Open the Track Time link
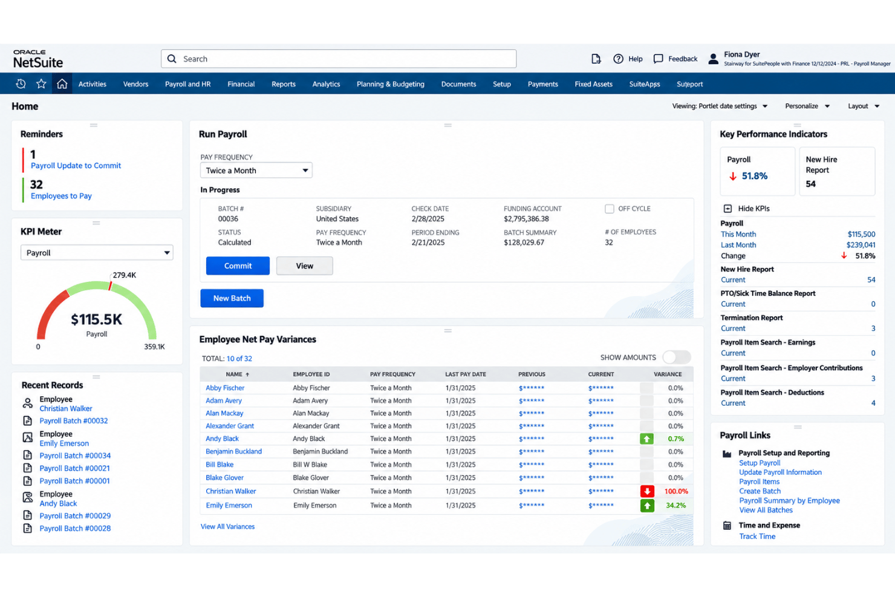This screenshot has width=895, height=597. coord(757,537)
